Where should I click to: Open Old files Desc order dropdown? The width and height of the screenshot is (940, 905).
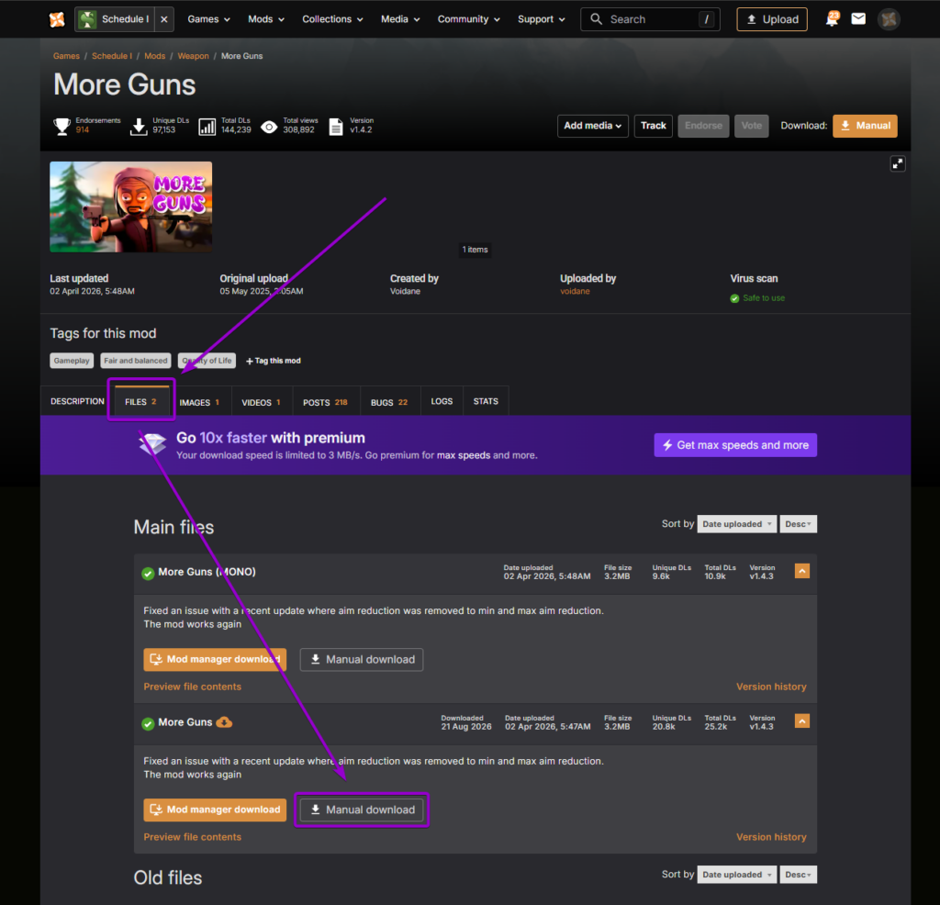[x=798, y=875]
